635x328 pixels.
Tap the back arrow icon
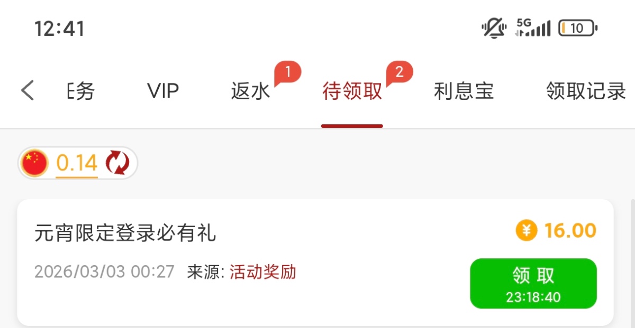pos(28,91)
